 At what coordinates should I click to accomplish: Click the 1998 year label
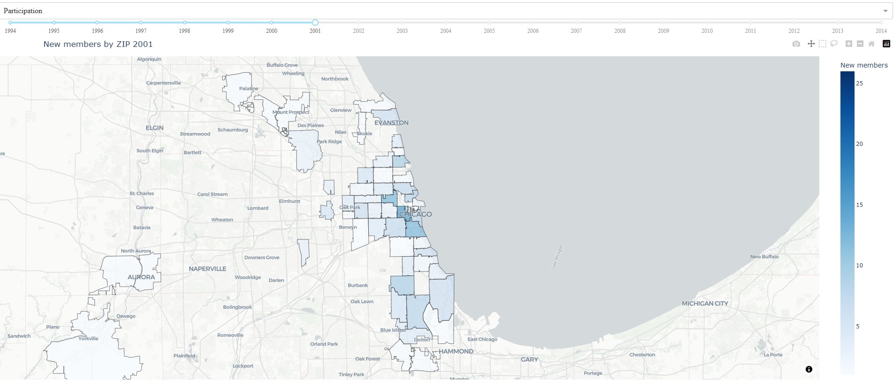(185, 31)
